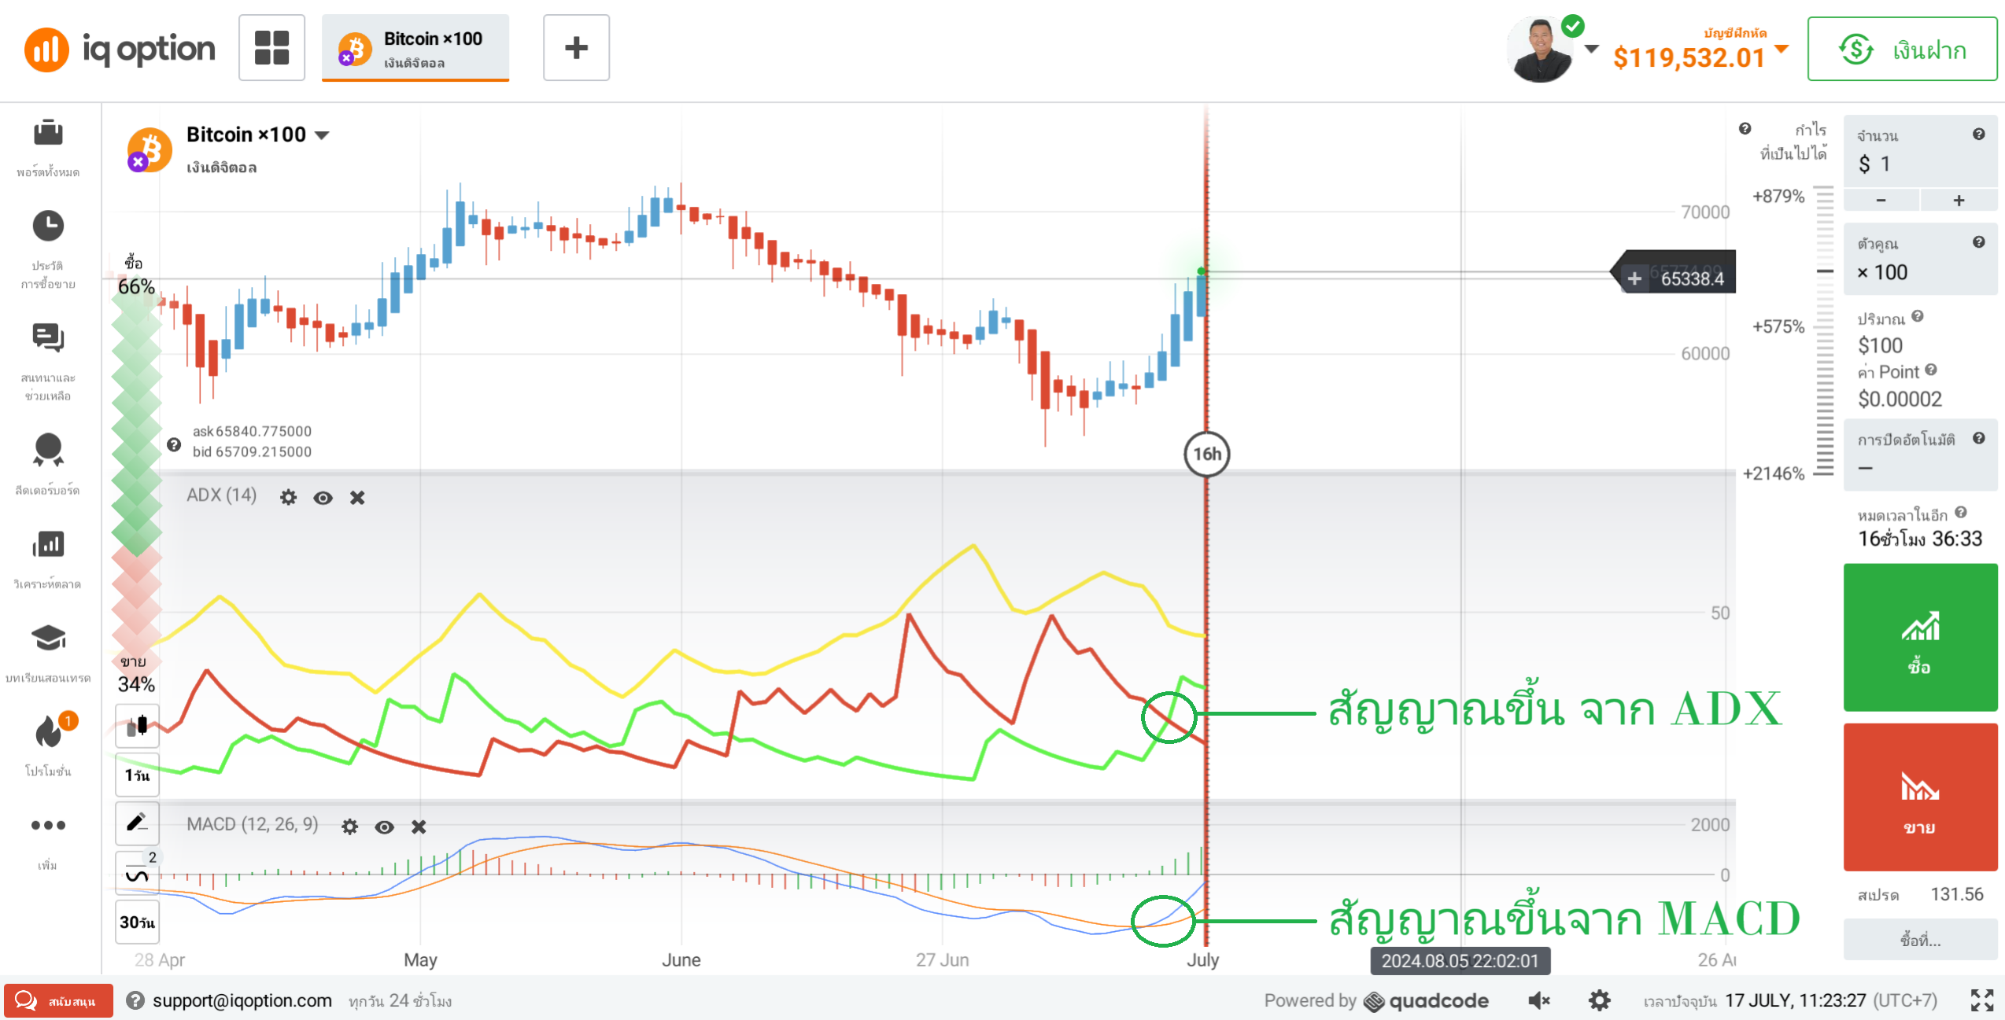Click the pending order button below spread
Image resolution: width=2005 pixels, height=1020 pixels.
point(1920,939)
